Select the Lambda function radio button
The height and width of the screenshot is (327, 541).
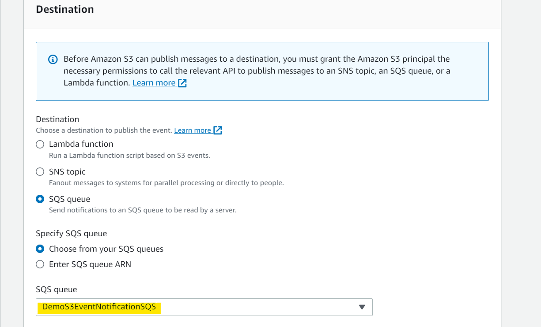40,144
